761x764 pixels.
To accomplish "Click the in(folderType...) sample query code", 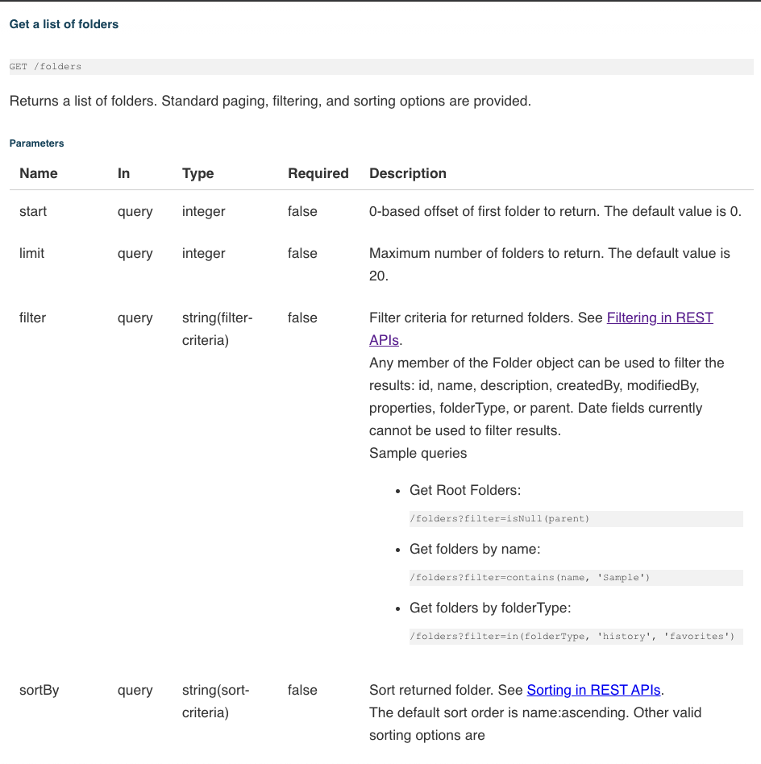I will click(572, 636).
